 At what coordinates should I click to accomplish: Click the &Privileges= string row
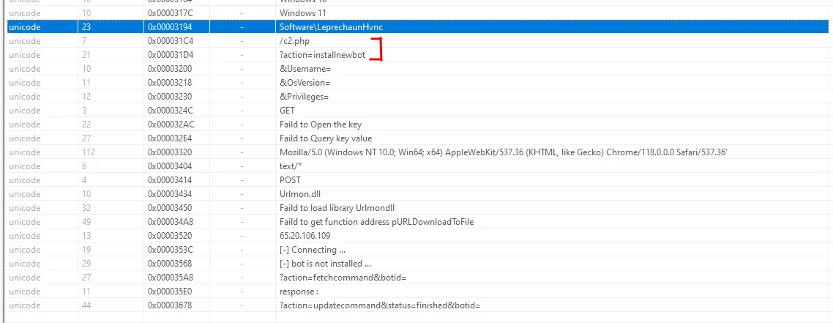(x=304, y=97)
